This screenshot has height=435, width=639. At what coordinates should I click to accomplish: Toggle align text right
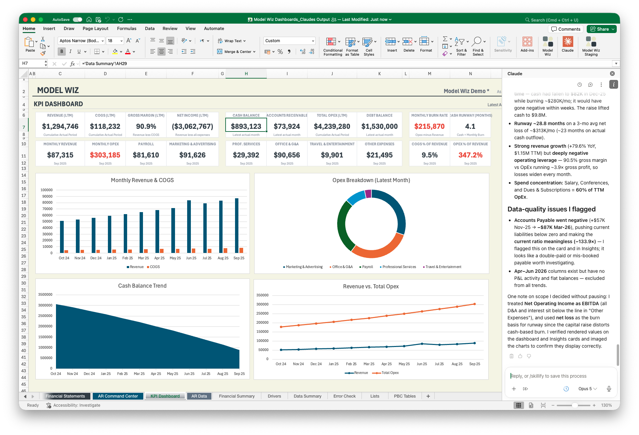tap(170, 52)
